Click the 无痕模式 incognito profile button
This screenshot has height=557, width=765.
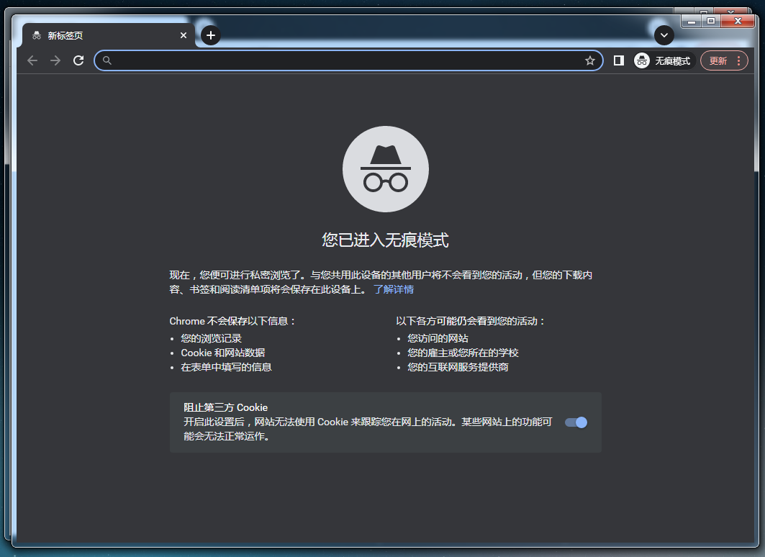point(664,60)
